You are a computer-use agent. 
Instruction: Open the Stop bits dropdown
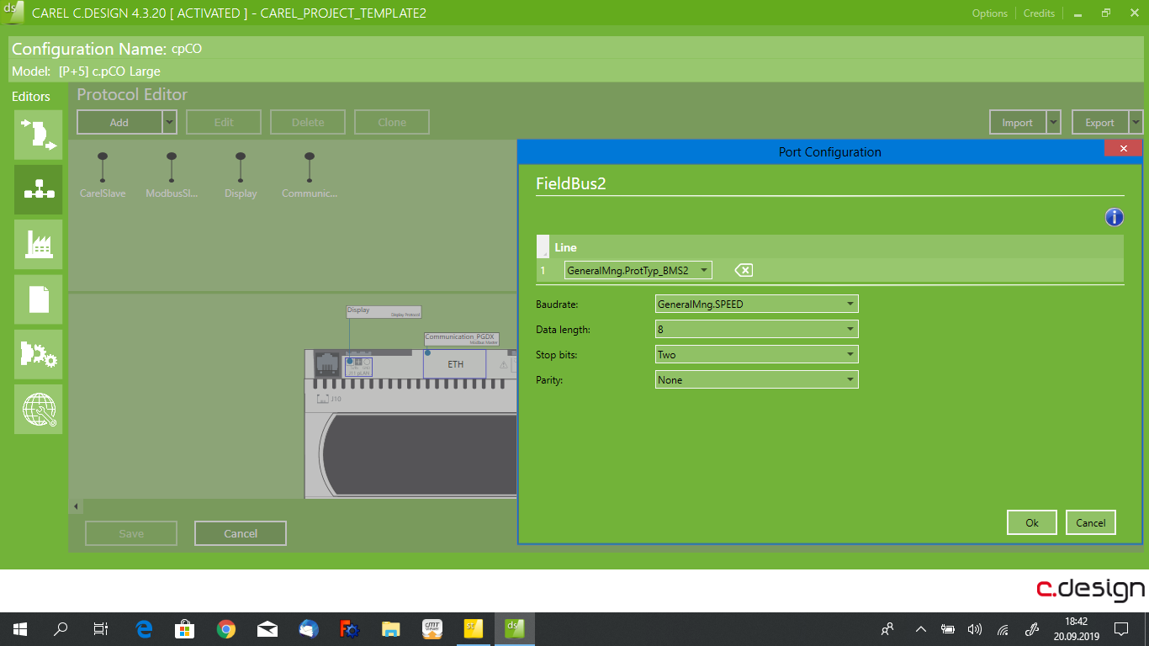click(x=757, y=354)
